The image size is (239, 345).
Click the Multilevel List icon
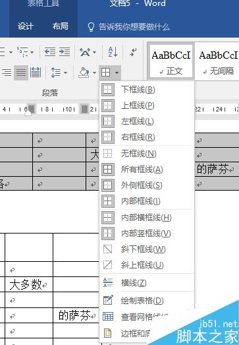(x=23, y=52)
